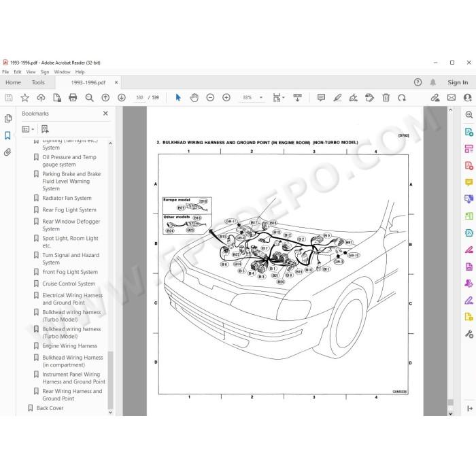The width and height of the screenshot is (476, 476).
Task: Click the delete trash icon
Action: [x=386, y=97]
